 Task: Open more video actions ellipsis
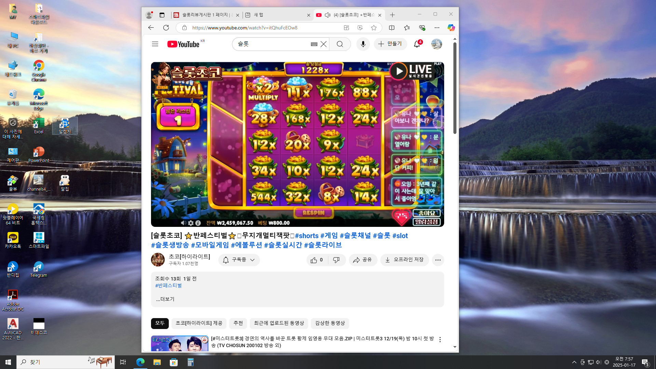(x=438, y=260)
